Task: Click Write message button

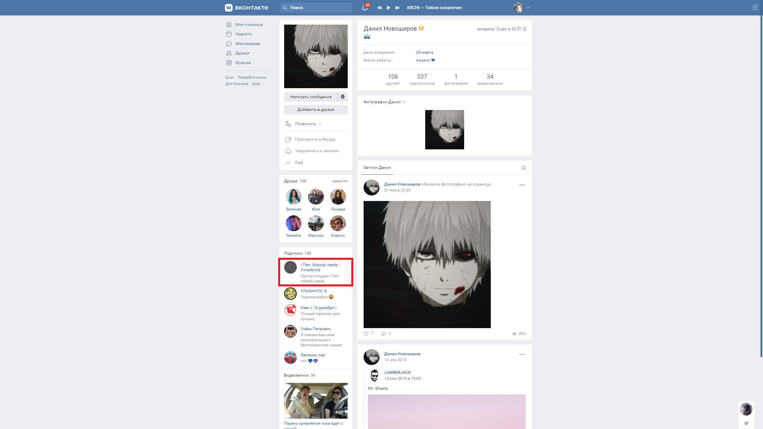Action: [310, 97]
